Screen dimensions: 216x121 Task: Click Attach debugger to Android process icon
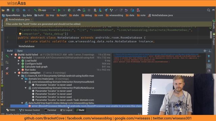click(x=84, y=10)
